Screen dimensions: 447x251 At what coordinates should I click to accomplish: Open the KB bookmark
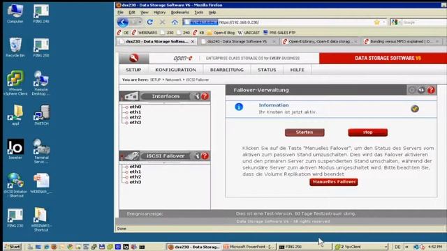[x=198, y=33]
